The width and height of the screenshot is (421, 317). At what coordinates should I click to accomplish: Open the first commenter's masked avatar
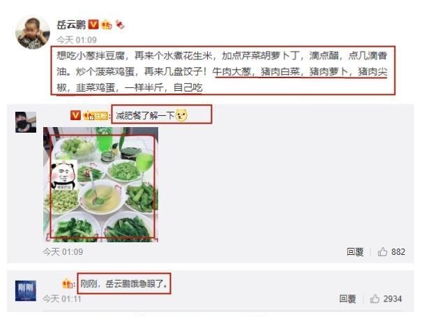[26, 122]
